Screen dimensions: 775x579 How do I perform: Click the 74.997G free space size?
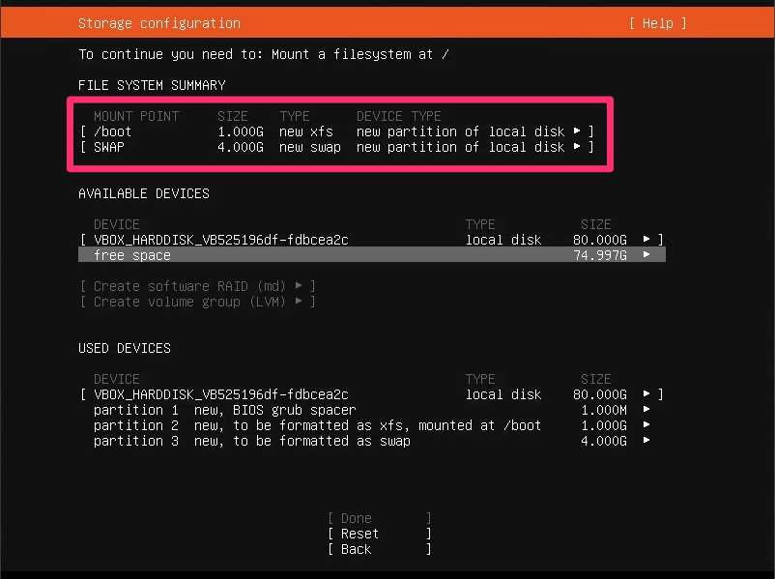click(600, 255)
